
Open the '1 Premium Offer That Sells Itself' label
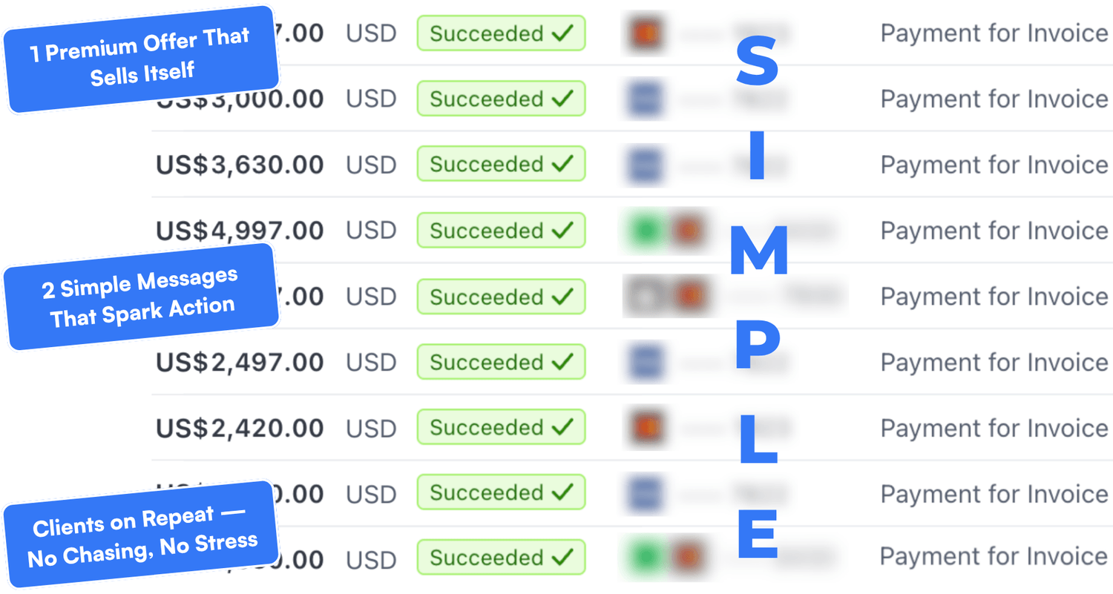pyautogui.click(x=139, y=59)
